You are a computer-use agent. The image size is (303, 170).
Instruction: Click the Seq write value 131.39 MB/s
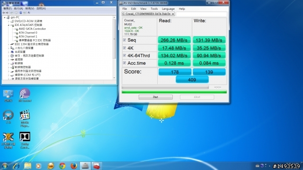pos(209,40)
